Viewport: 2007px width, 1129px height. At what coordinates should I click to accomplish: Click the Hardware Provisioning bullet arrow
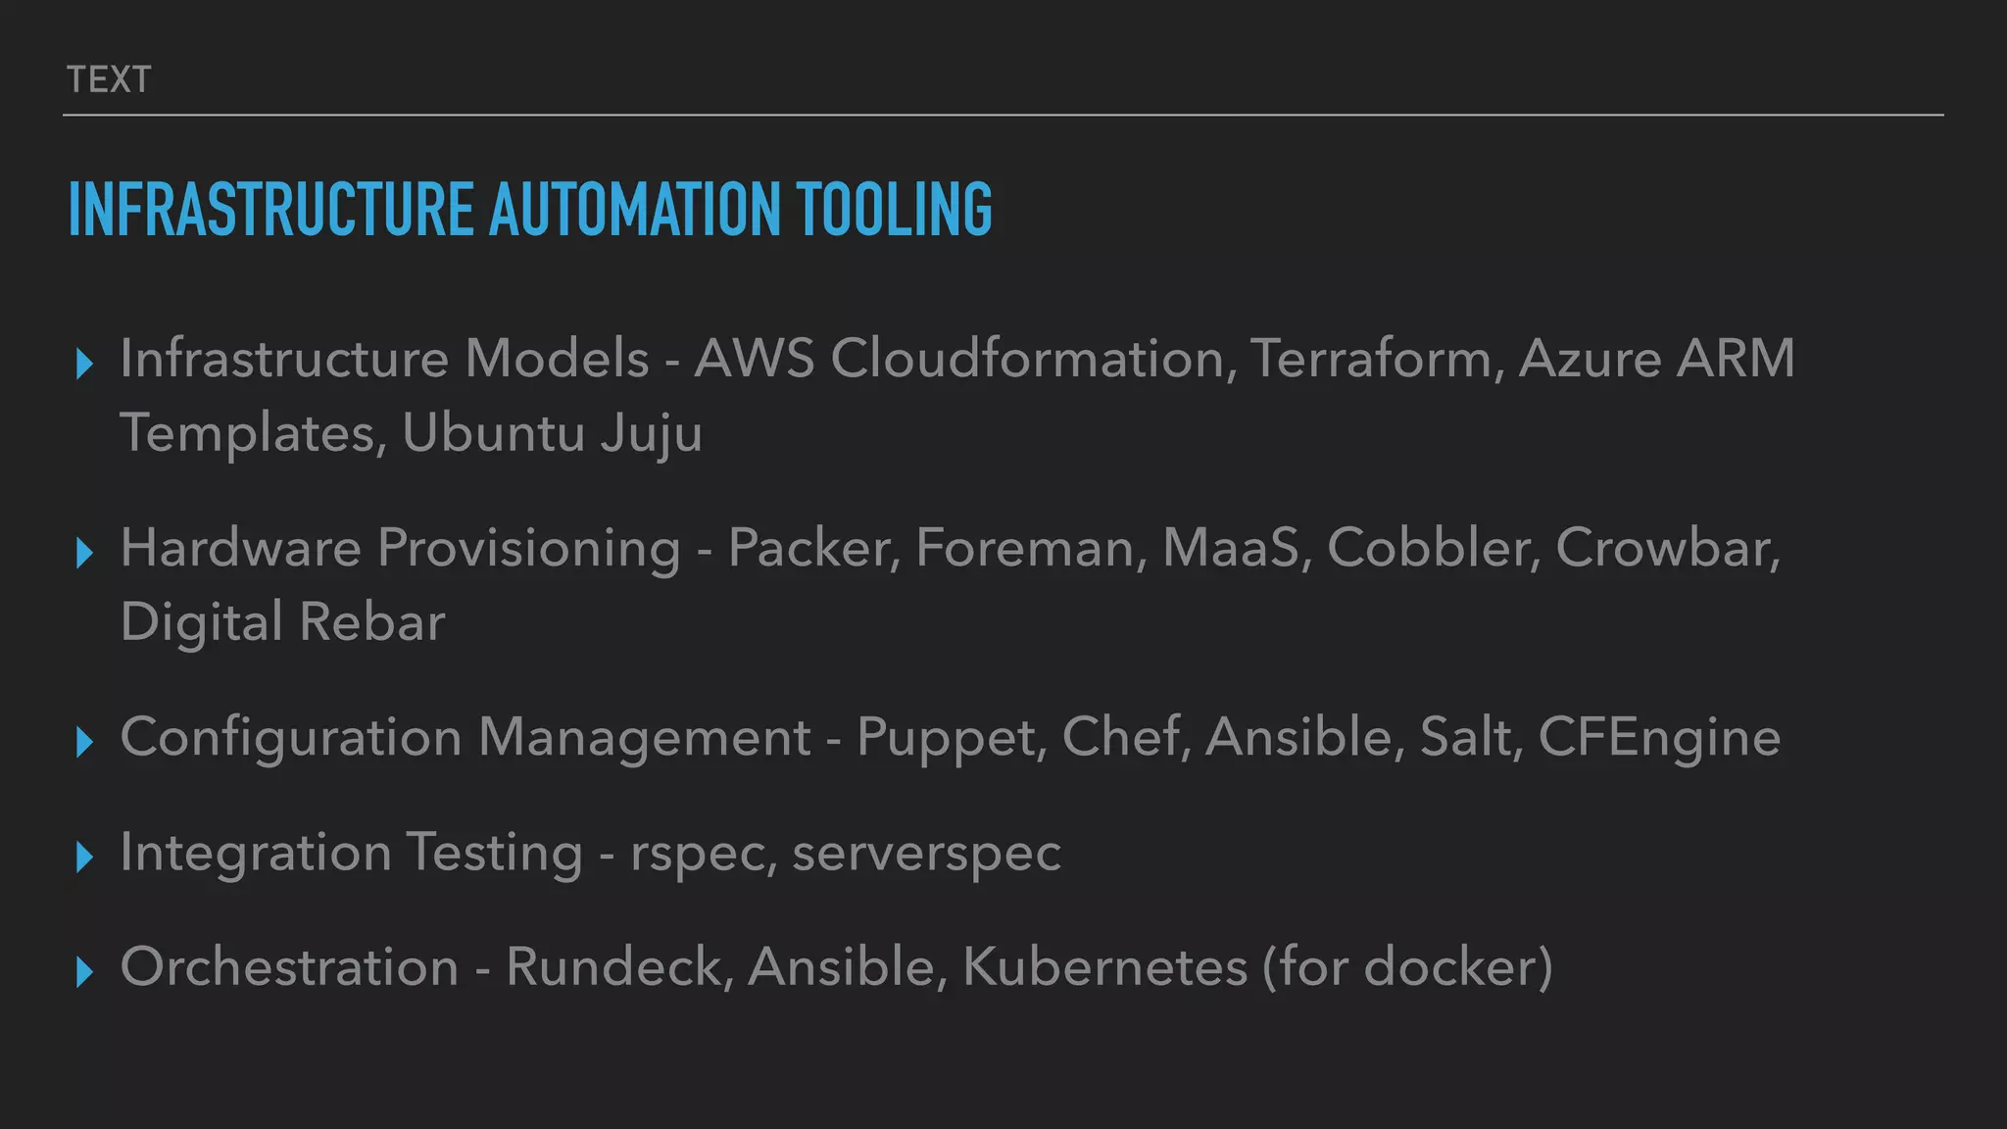(84, 554)
